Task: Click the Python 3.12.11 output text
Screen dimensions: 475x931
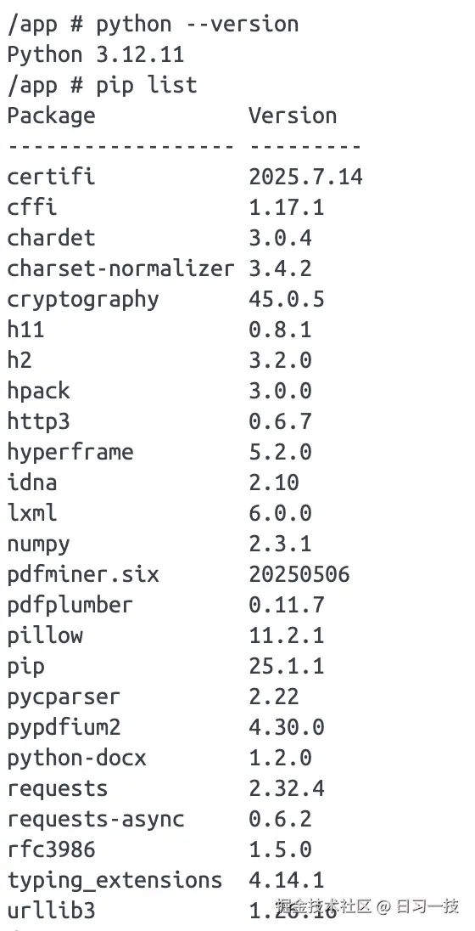Action: point(96,54)
